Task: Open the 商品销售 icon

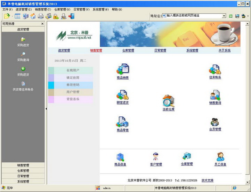Action: pyautogui.click(x=123, y=69)
